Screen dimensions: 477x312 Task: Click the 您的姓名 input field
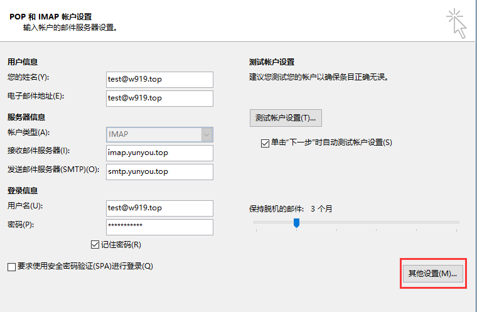click(159, 79)
